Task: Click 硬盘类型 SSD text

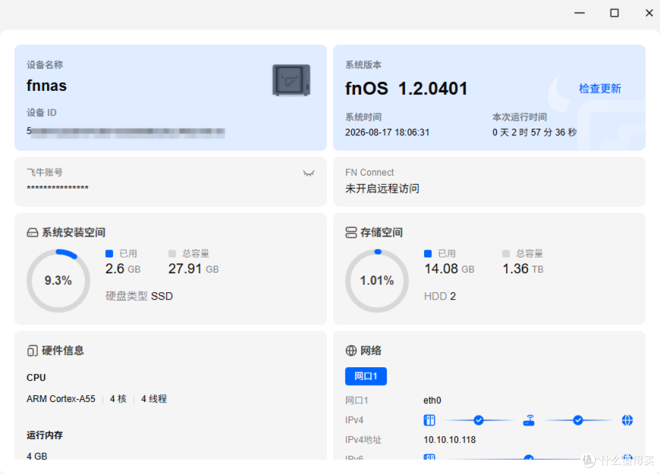Action: (139, 296)
